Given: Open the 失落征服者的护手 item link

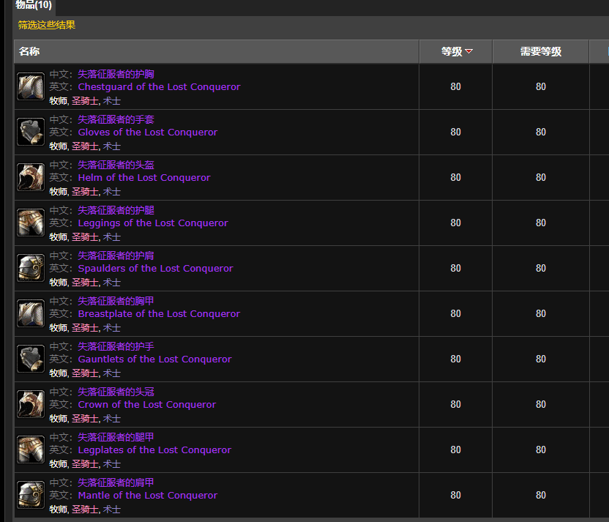Looking at the screenshot, I should coord(116,347).
